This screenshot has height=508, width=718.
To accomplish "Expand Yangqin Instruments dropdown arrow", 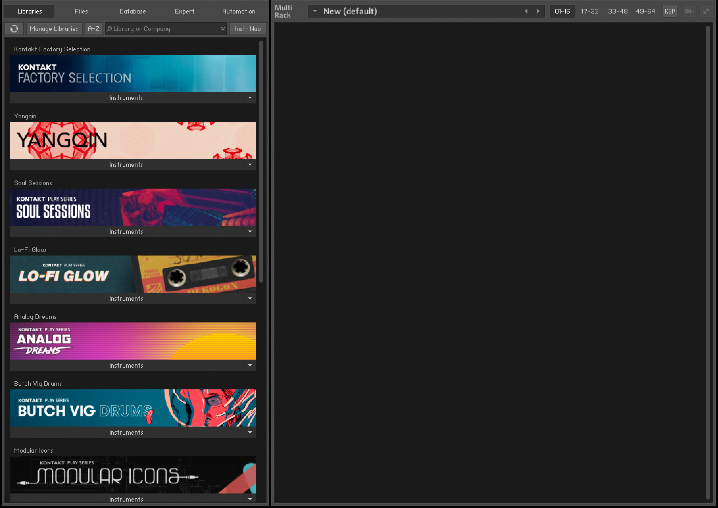I will click(250, 165).
